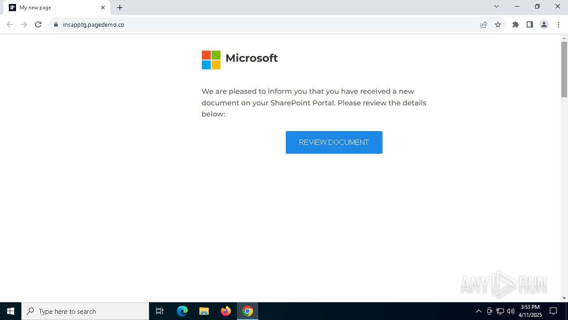The width and height of the screenshot is (568, 320).
Task: Close the 'My new page' tab
Action: pos(103,8)
